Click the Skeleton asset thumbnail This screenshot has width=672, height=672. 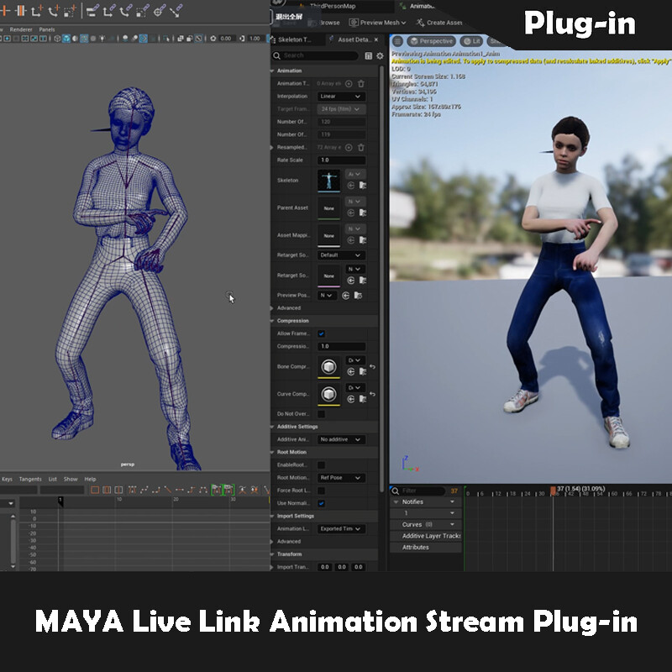[328, 180]
